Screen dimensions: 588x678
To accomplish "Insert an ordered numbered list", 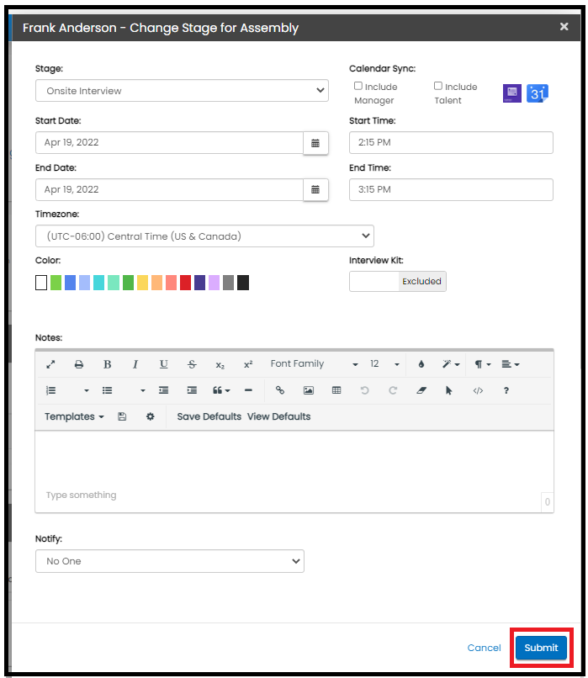I will pos(51,390).
